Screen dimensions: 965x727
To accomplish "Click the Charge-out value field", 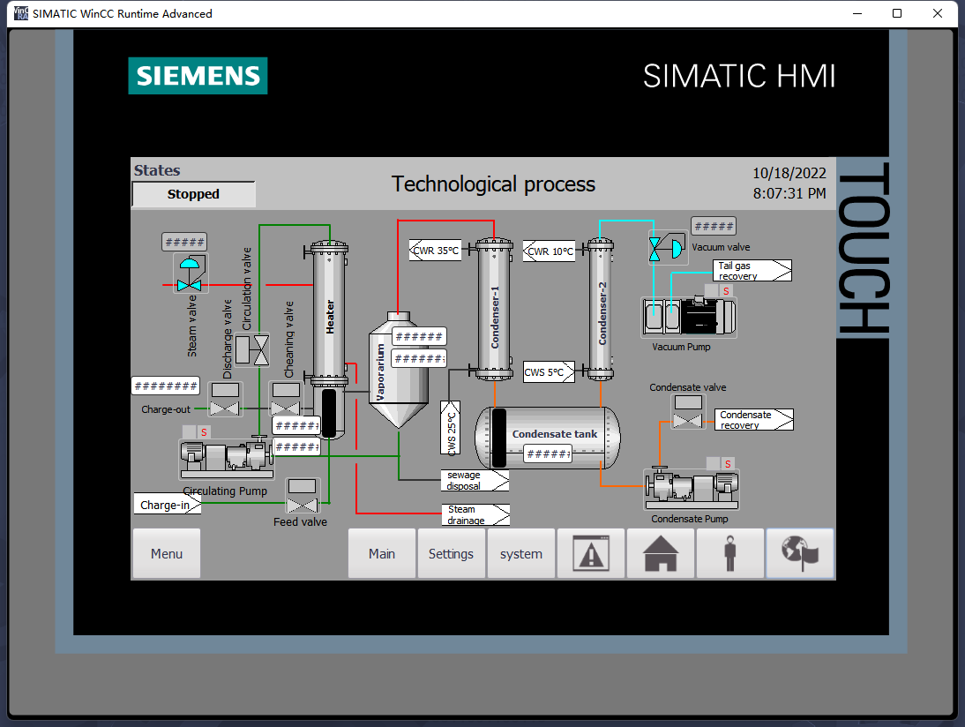I will pos(166,386).
